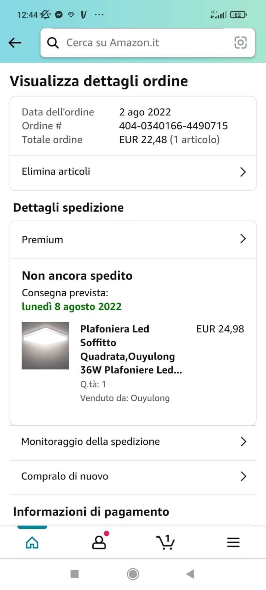Viewport: 266px width, 590px height.
Task: Expand the Premium shipping chevron
Action: (x=243, y=239)
